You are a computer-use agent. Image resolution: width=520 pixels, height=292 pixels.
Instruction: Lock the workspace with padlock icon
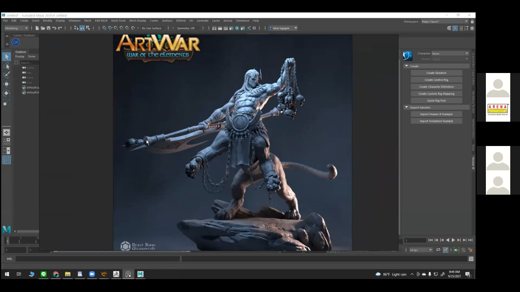pyautogui.click(x=472, y=21)
